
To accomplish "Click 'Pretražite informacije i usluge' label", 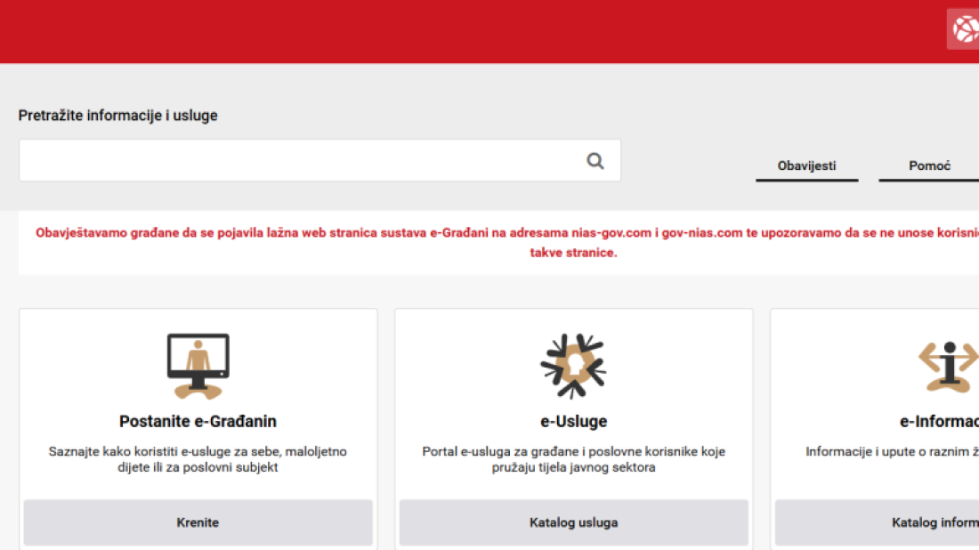I will tap(118, 116).
